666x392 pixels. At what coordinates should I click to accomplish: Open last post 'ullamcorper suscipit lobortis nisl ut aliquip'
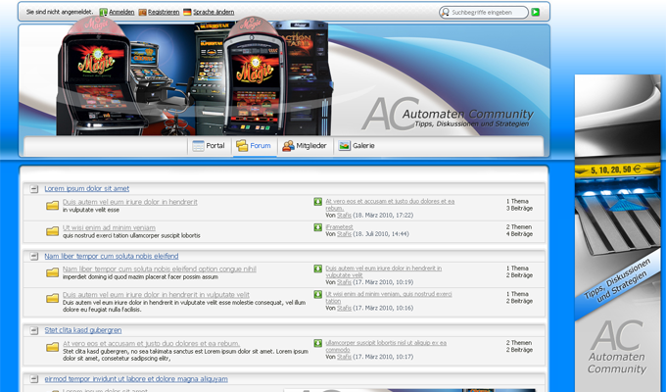(x=386, y=346)
